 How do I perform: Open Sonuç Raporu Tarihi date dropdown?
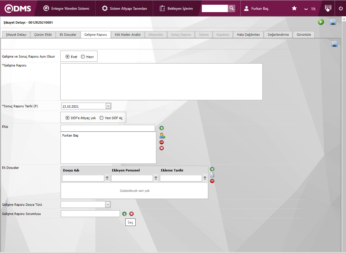(x=108, y=106)
